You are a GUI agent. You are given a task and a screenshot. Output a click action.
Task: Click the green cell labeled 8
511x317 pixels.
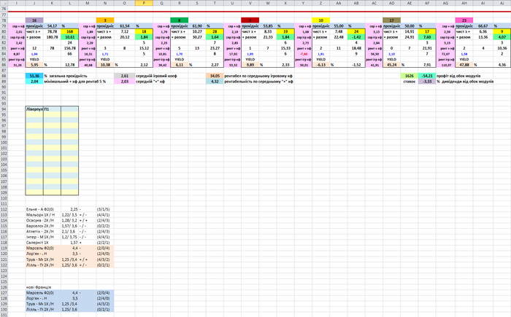[180, 20]
